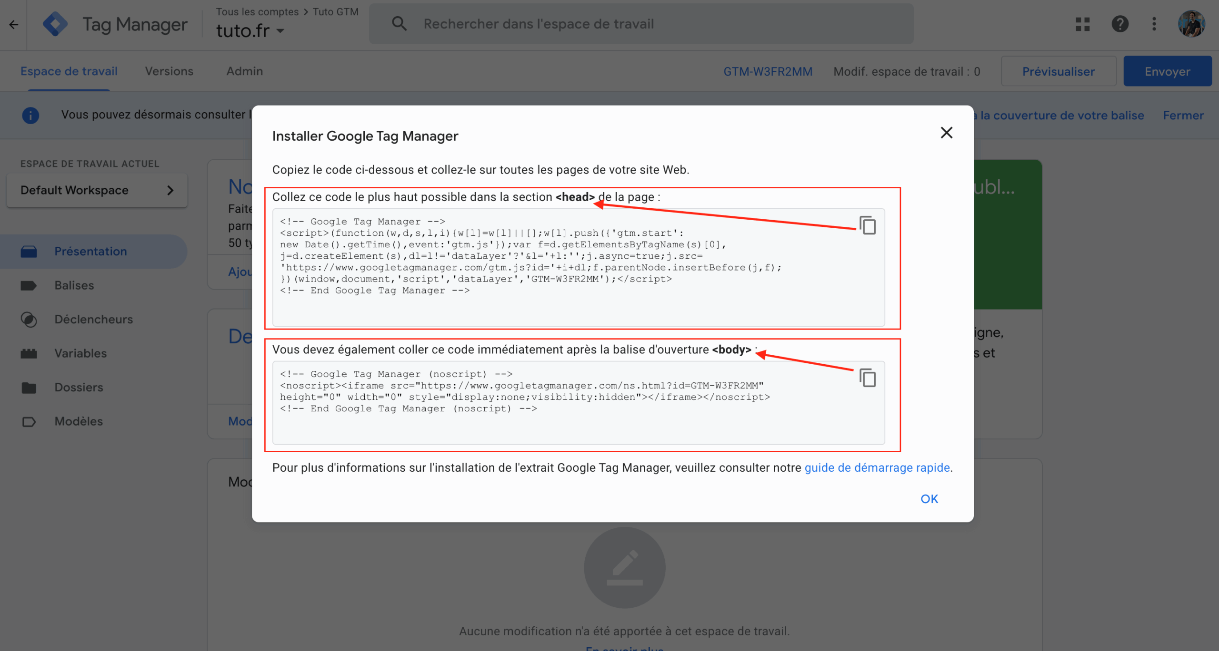
Task: Open the guide de démarrage rapide link
Action: pos(877,467)
